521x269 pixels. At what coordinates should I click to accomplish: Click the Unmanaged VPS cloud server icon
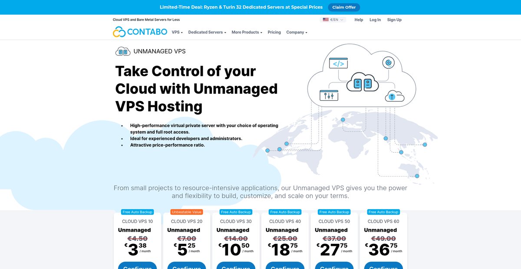click(x=123, y=51)
